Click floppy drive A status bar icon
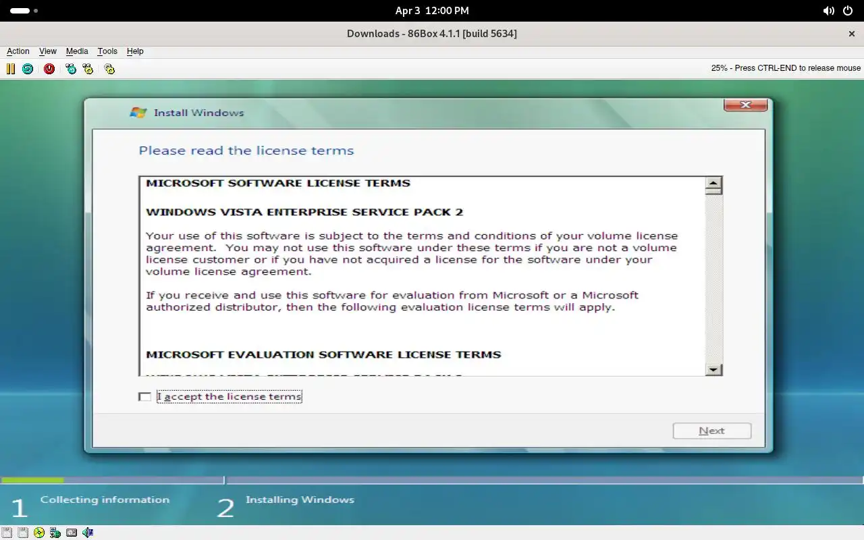864x540 pixels. pos(7,533)
